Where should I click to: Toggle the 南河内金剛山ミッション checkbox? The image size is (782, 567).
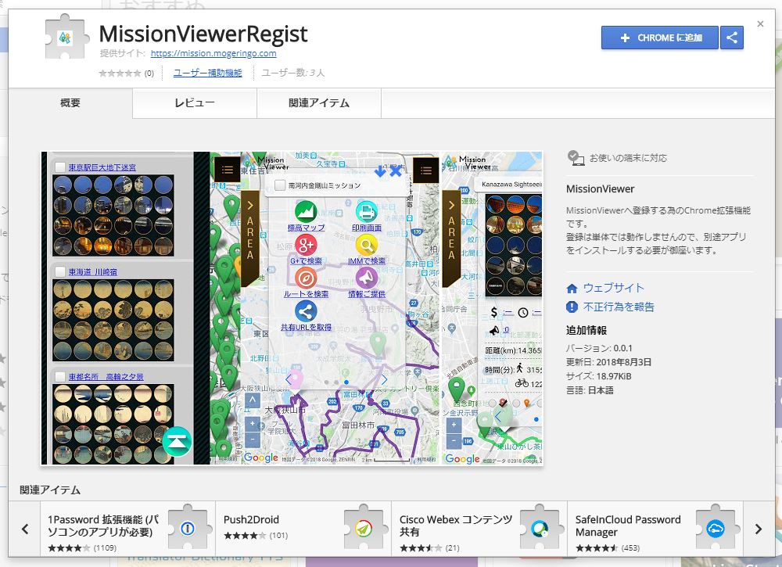280,185
